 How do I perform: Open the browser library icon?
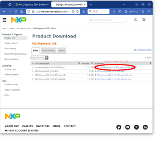coord(114,11)
